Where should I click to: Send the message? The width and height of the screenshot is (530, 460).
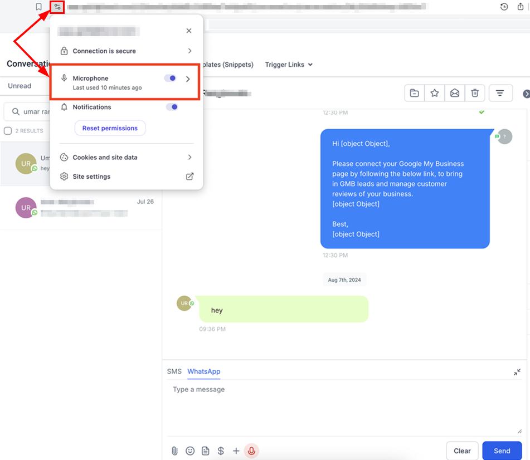[502, 451]
